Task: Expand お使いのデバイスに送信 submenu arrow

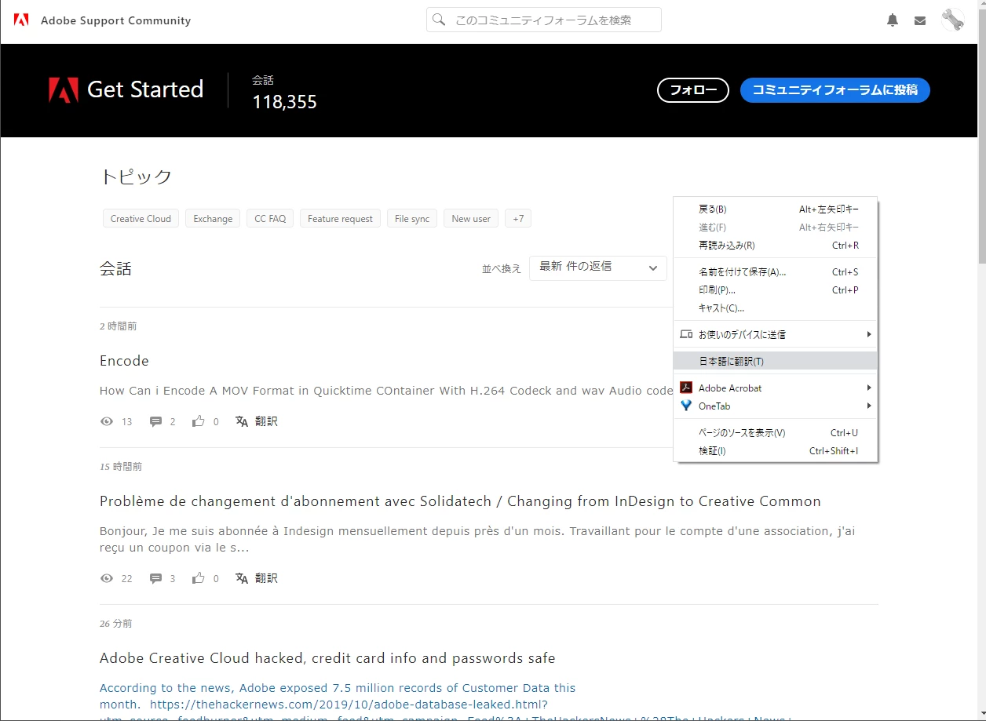Action: 869,334
